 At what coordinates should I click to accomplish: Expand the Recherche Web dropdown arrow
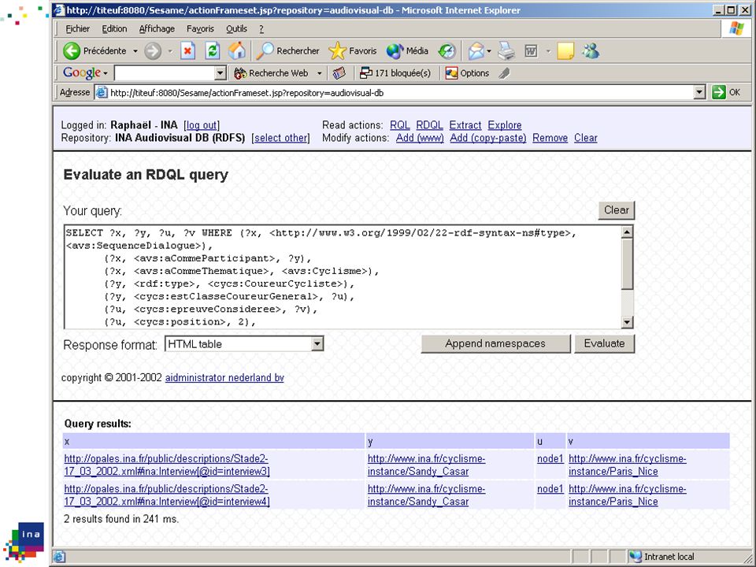tap(319, 73)
